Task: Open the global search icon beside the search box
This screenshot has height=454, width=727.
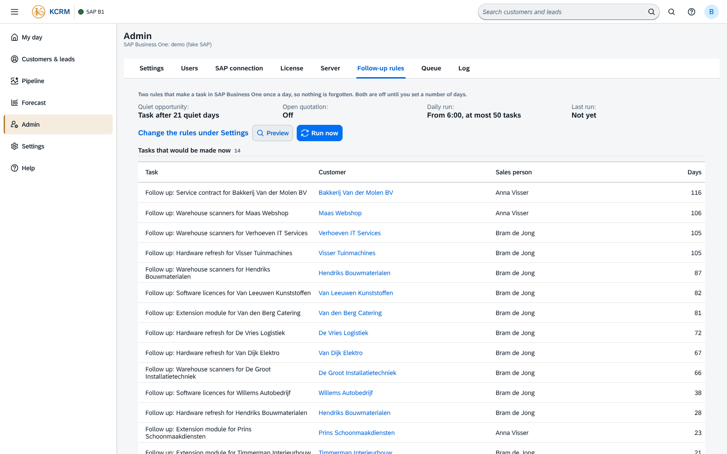Action: [x=672, y=12]
